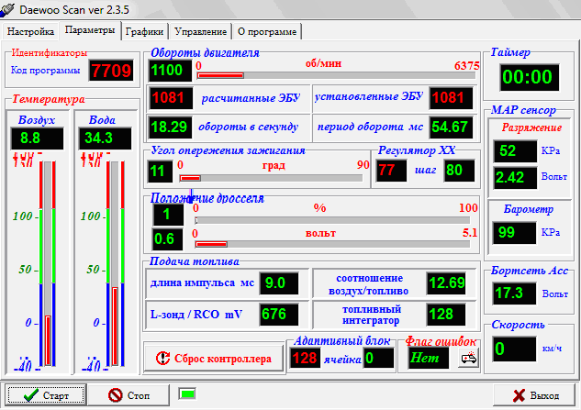Reset the controller with Сброс контроллера
The height and width of the screenshot is (410, 581).
tap(212, 358)
